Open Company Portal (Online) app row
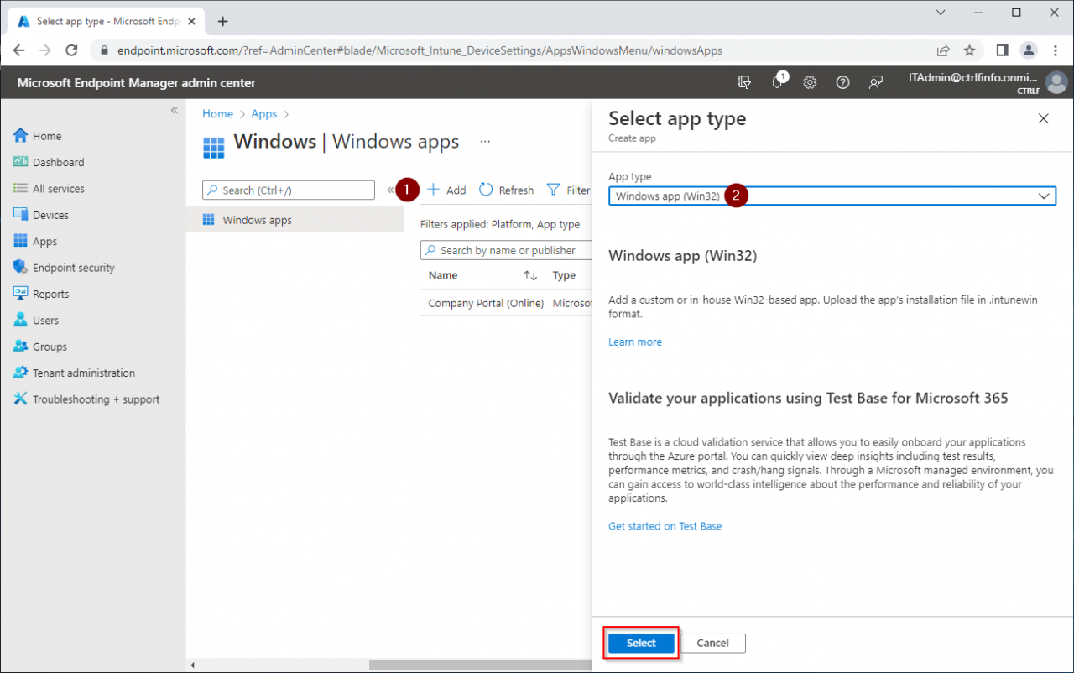 coord(486,303)
